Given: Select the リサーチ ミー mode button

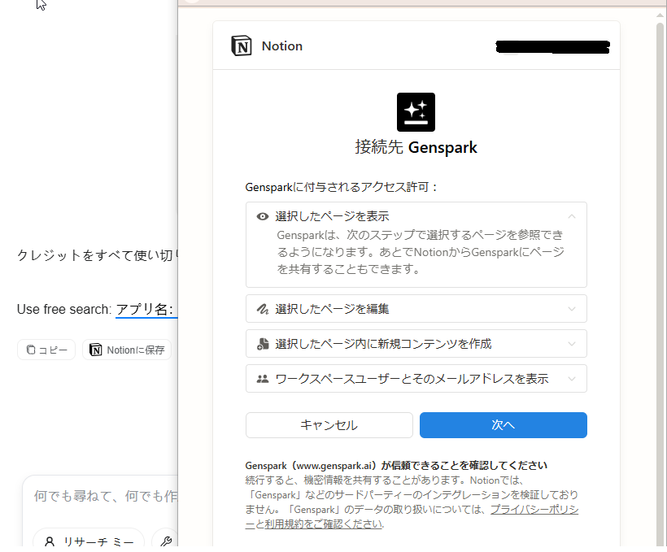Looking at the screenshot, I should [x=89, y=541].
